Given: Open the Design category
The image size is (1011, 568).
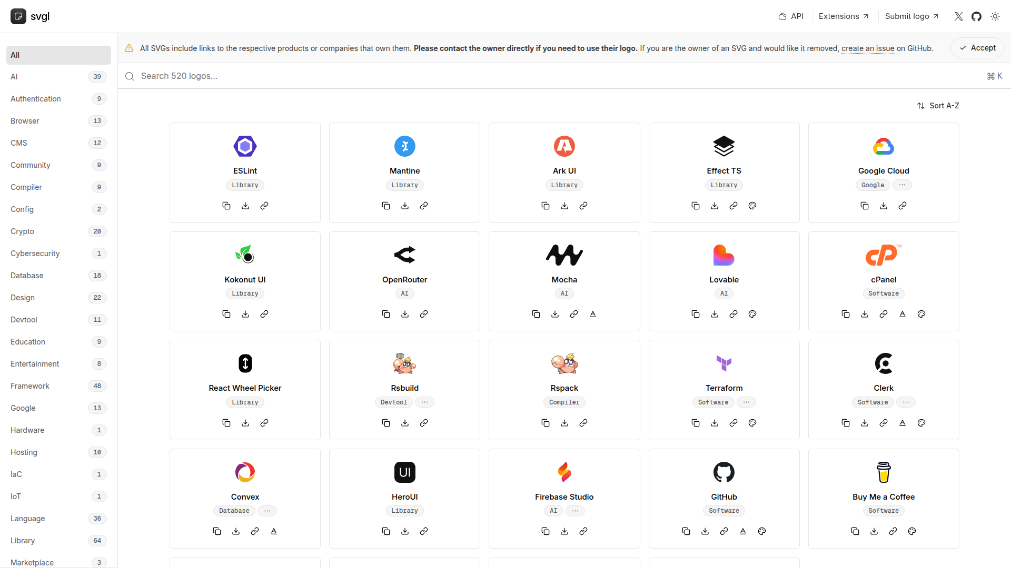Looking at the screenshot, I should (x=58, y=298).
